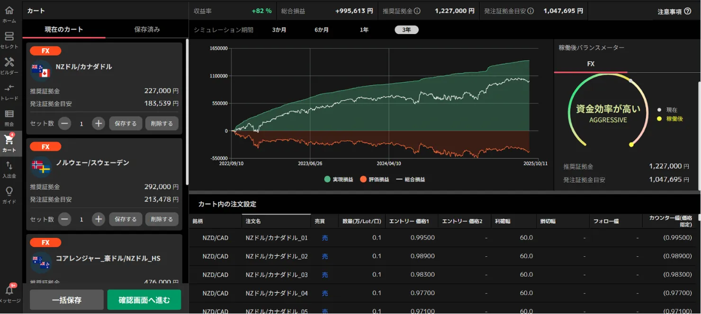The width and height of the screenshot is (701, 314).
Task: Click the 確認画面へ進む button
Action: (144, 300)
